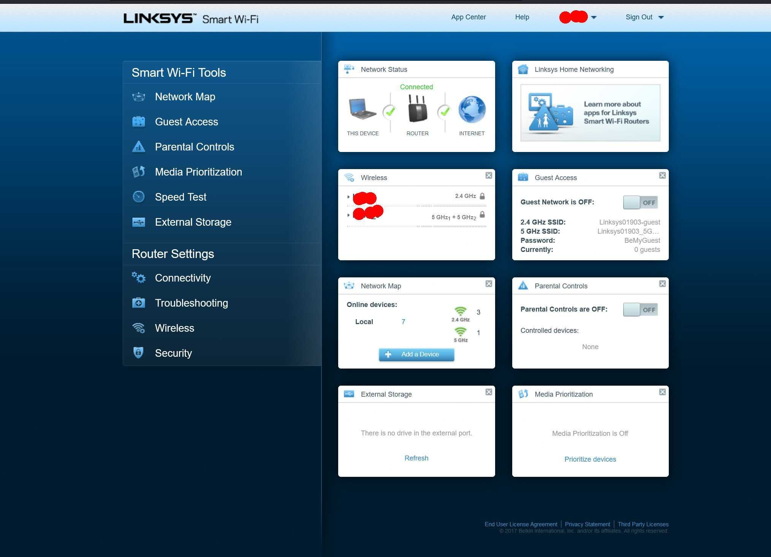Launch Speed Test from the sidebar
This screenshot has width=771, height=557.
point(180,197)
